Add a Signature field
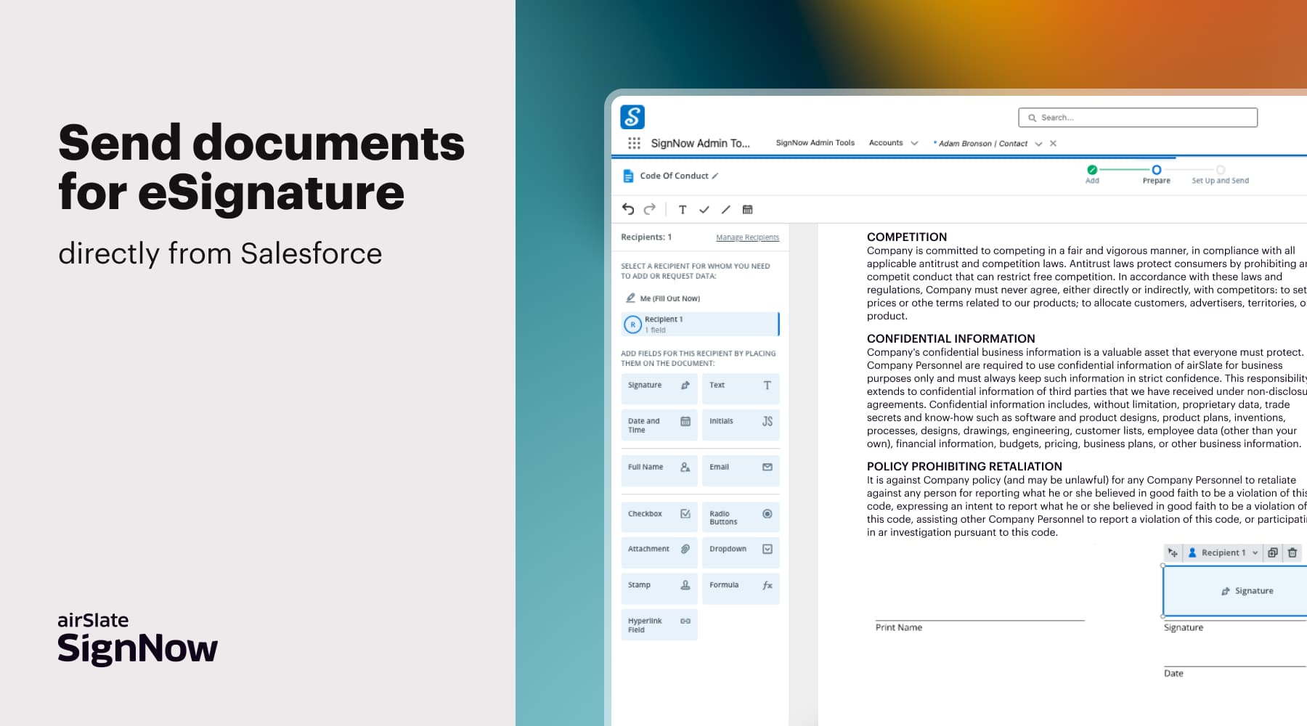Viewport: 1307px width, 726px height. (x=659, y=388)
